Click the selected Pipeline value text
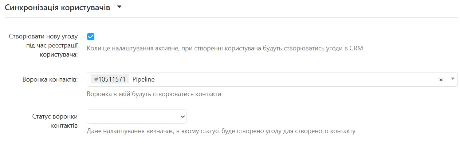Screen dimensions: 460x153 pos(143,79)
